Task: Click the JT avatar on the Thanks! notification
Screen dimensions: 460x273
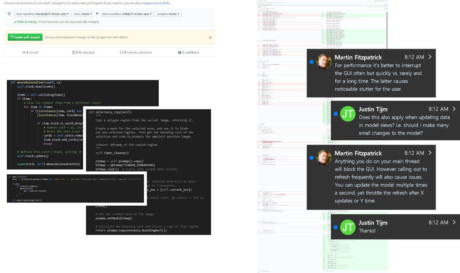Action: click(x=348, y=227)
